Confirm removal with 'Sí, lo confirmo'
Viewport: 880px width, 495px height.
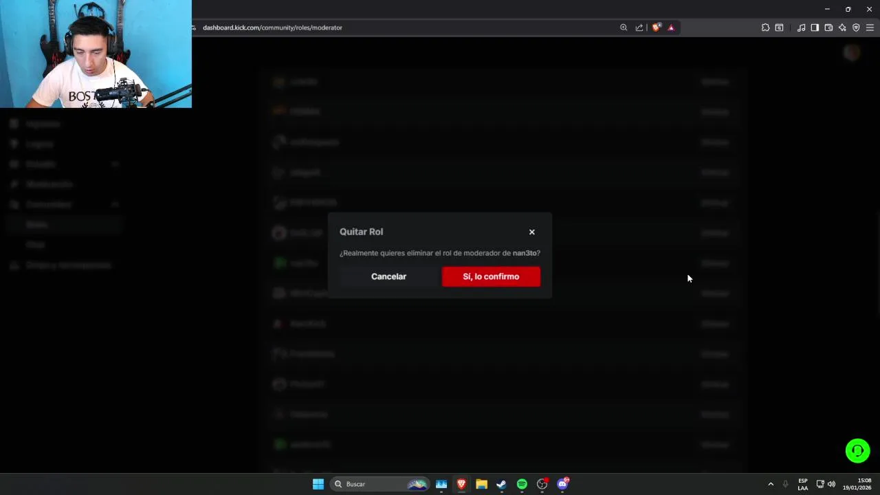click(x=491, y=276)
